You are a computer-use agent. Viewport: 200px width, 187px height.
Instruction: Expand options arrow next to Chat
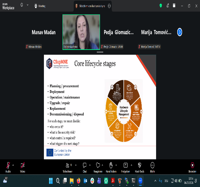90,165
